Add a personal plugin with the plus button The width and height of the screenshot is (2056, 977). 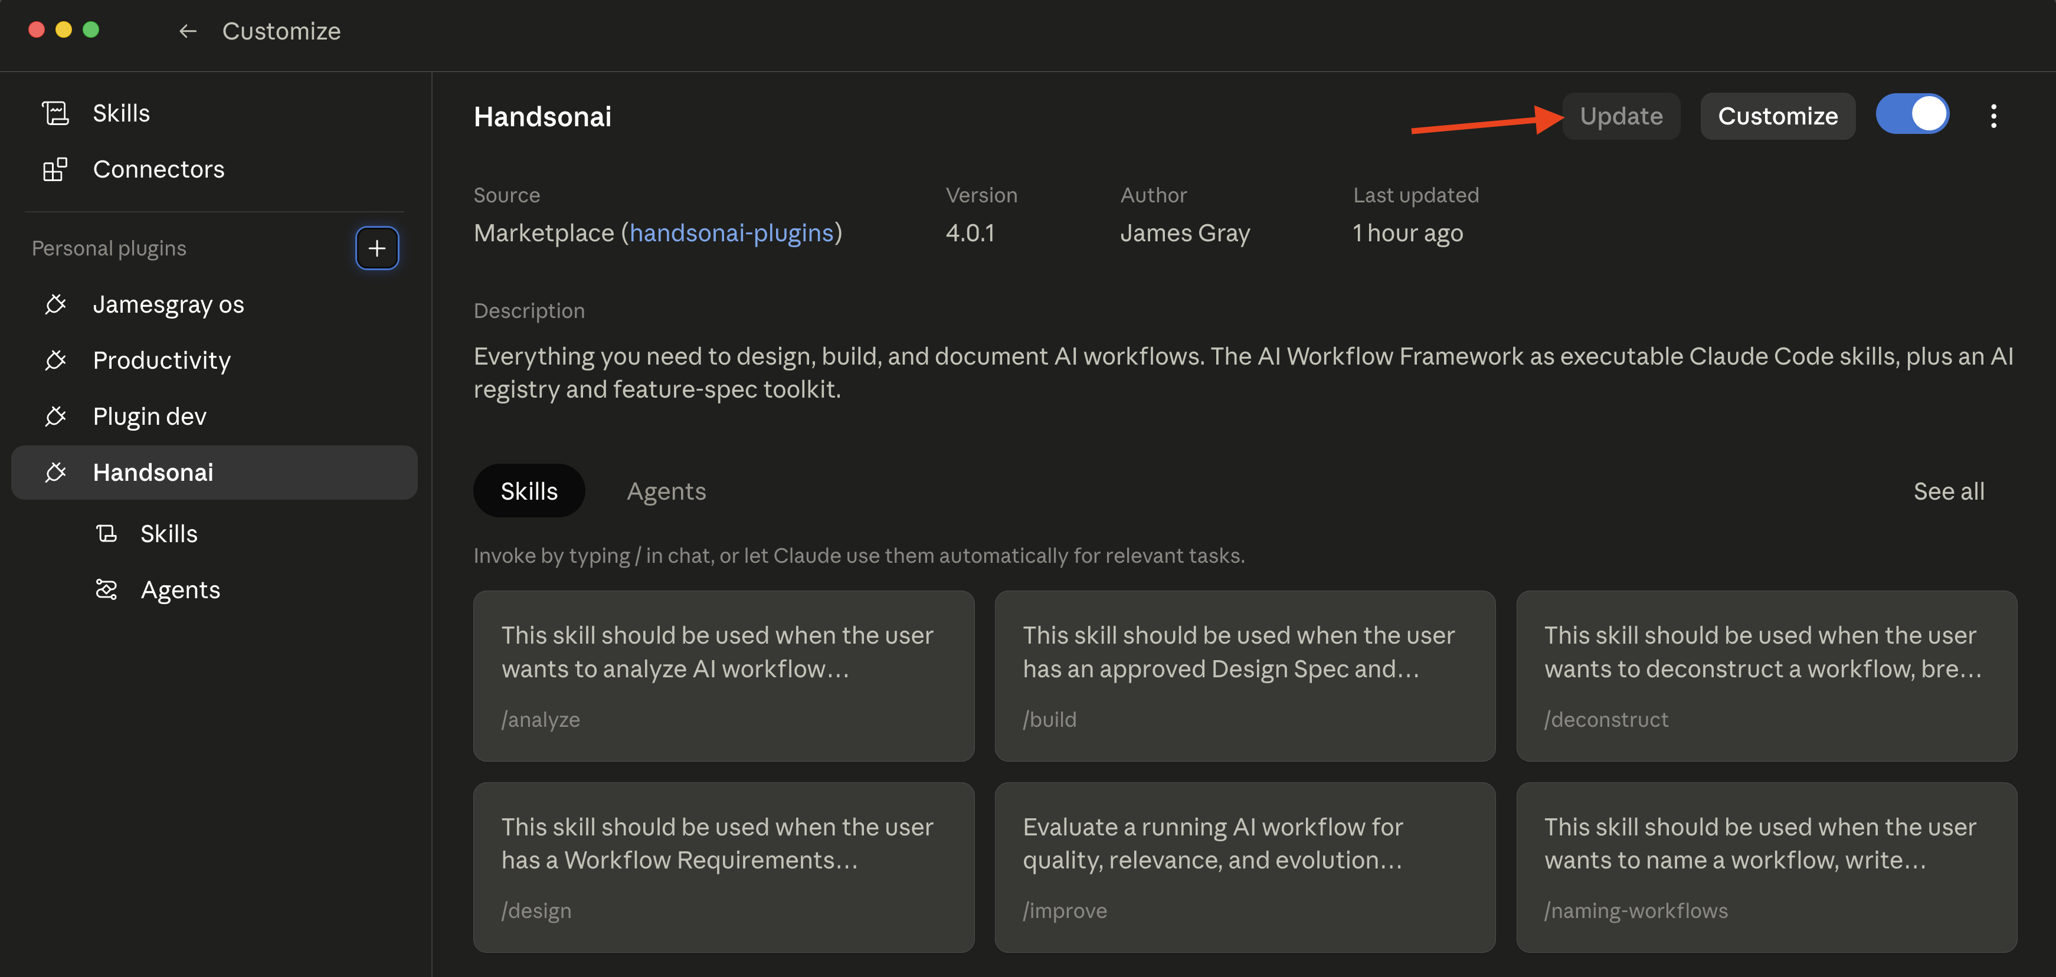377,248
